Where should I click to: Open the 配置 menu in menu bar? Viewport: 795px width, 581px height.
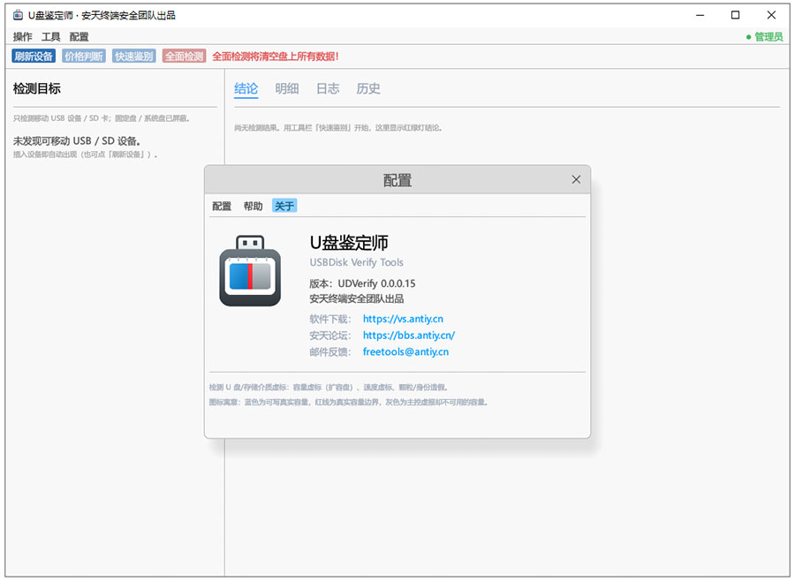79,36
